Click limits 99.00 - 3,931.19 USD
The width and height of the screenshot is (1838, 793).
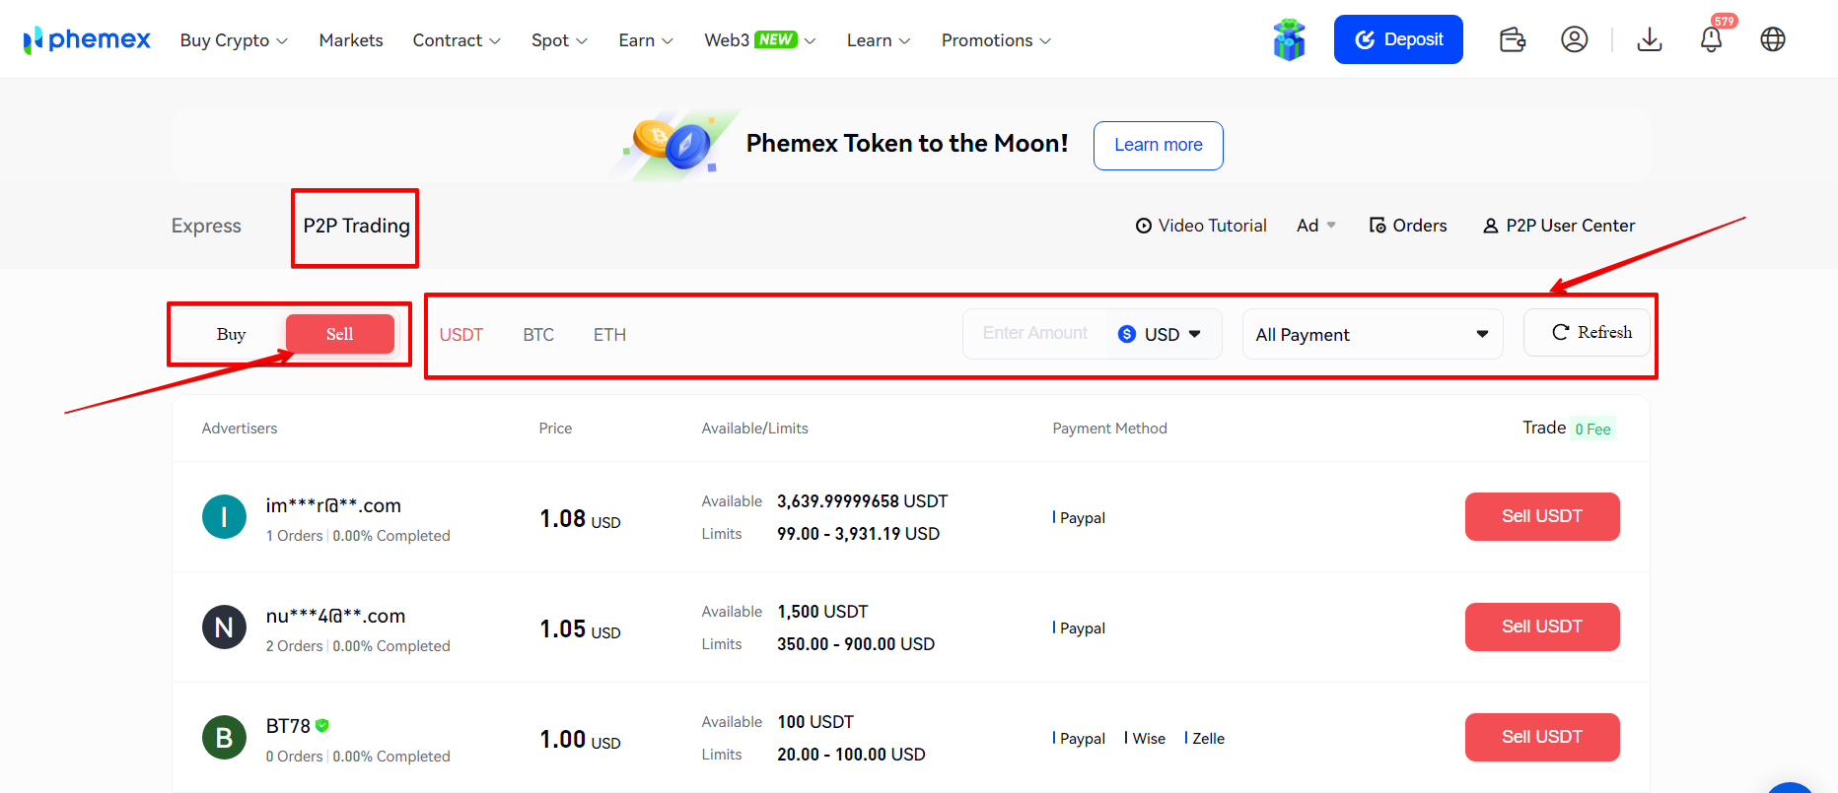click(858, 534)
